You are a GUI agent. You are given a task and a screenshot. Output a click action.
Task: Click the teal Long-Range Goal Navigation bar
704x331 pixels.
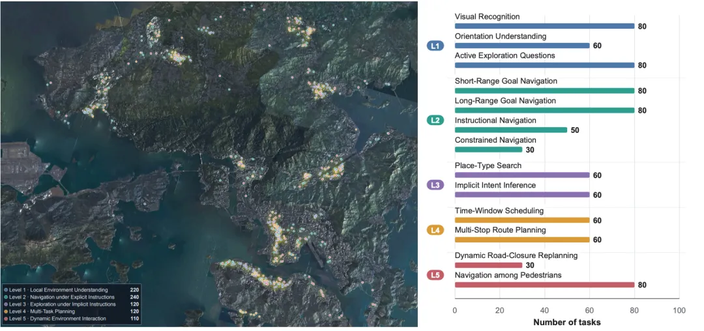pos(544,110)
